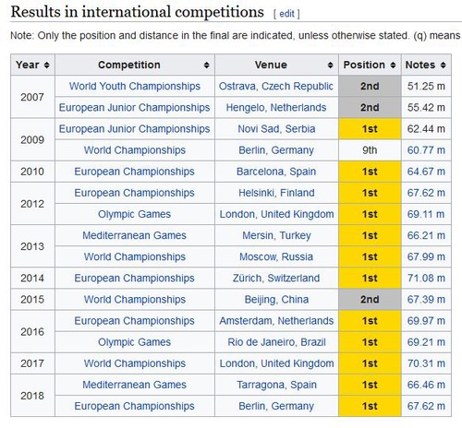Open Zürich, Switzerland link
The height and width of the screenshot is (428, 462).
coord(276,279)
